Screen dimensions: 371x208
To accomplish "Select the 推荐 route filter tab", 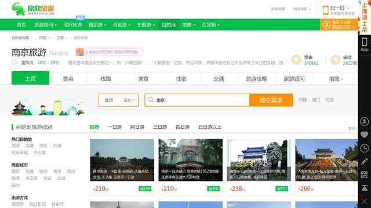I will pos(94,127).
